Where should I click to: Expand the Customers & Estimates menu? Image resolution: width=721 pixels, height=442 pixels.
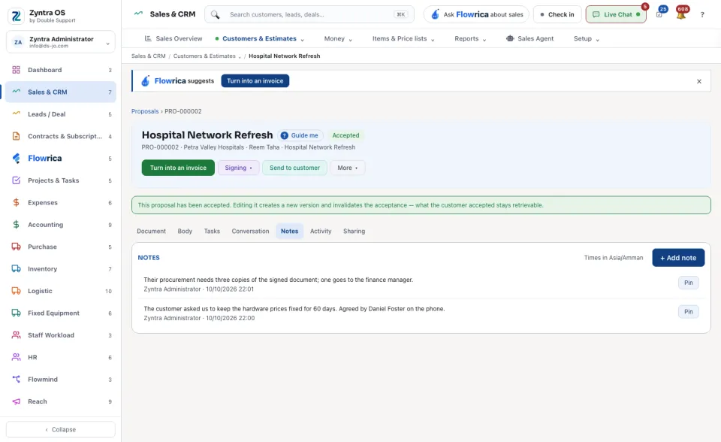tap(259, 38)
